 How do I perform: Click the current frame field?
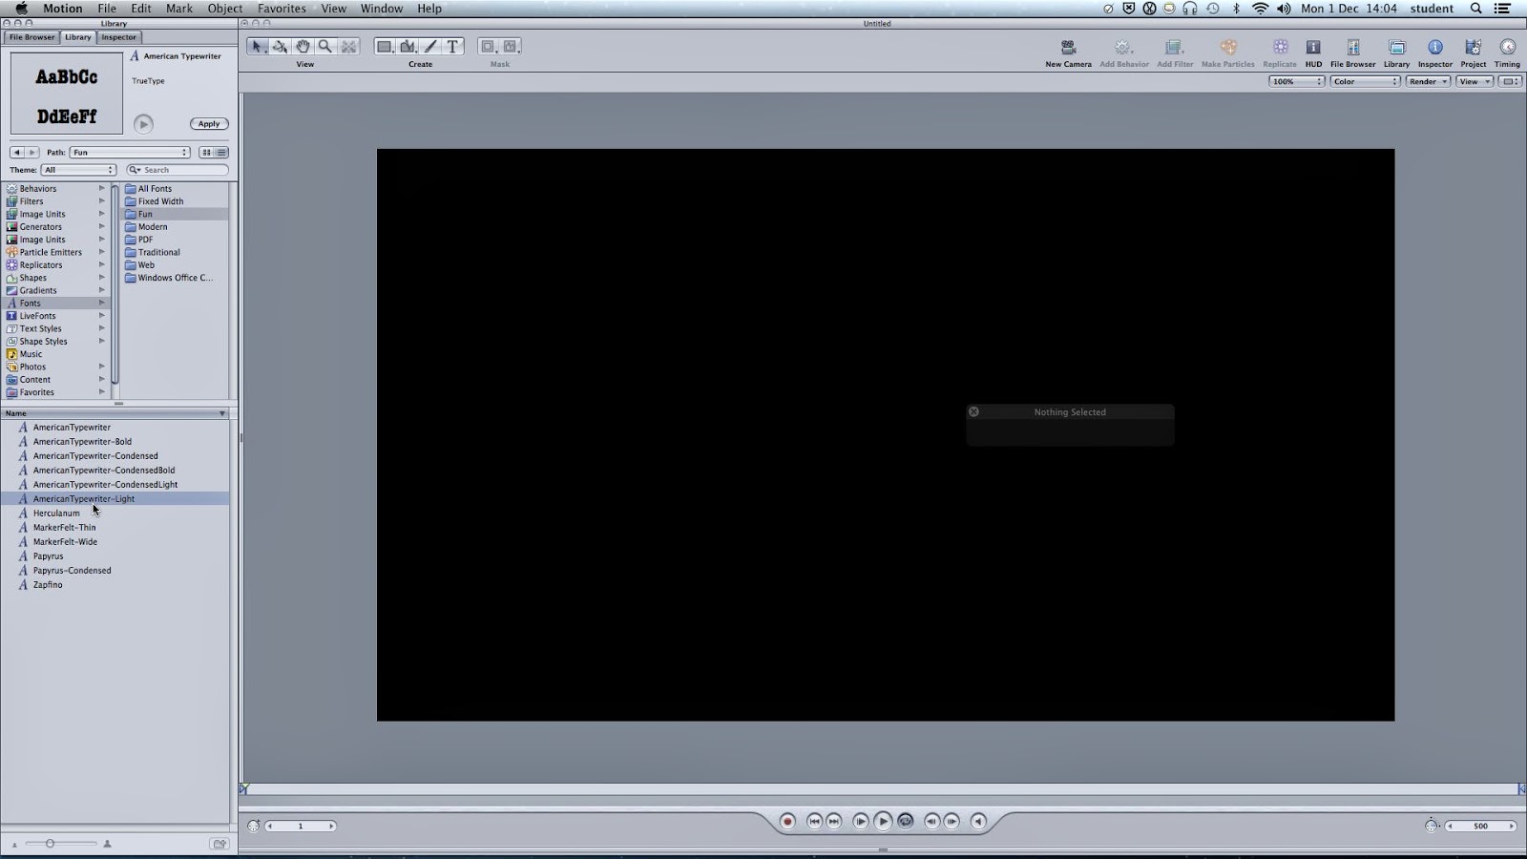(301, 827)
